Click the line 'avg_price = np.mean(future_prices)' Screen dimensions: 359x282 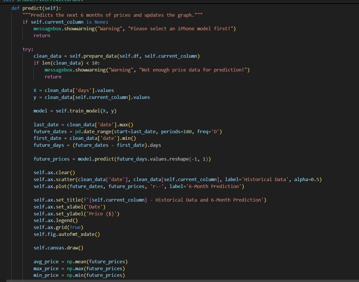click(81, 262)
